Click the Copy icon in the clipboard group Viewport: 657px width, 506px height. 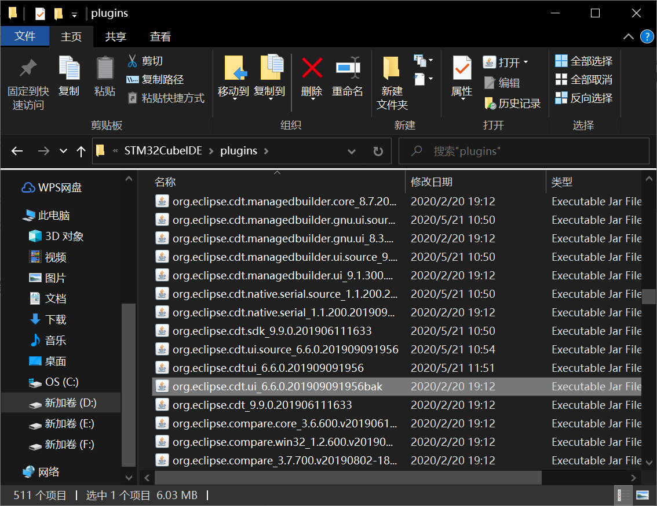click(x=69, y=68)
